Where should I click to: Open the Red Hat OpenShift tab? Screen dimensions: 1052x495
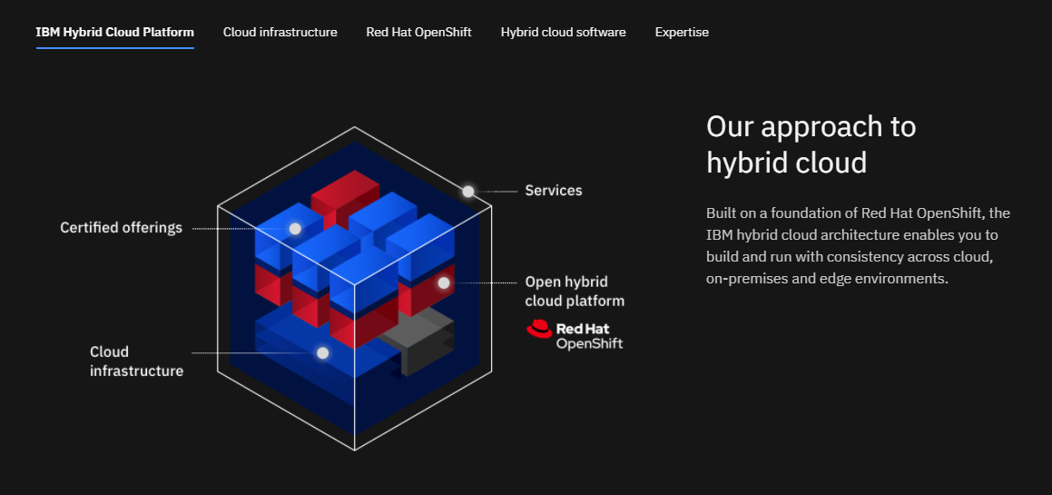tap(418, 32)
